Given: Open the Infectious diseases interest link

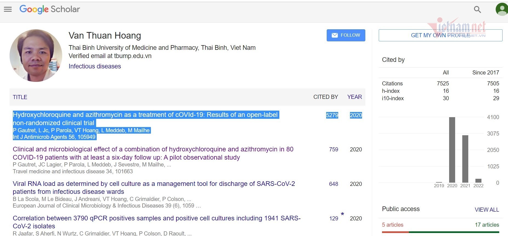Looking at the screenshot, I should (x=94, y=66).
